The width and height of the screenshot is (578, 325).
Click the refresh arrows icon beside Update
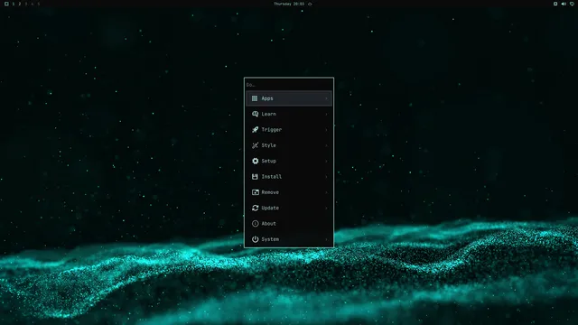[x=255, y=208]
